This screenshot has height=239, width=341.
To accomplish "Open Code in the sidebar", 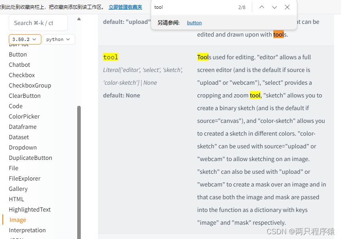I will (x=16, y=106).
